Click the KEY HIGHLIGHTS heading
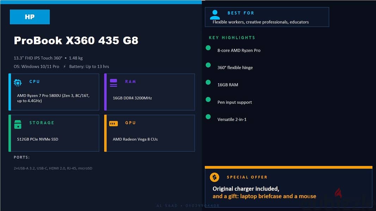The image size is (376, 211). click(232, 38)
